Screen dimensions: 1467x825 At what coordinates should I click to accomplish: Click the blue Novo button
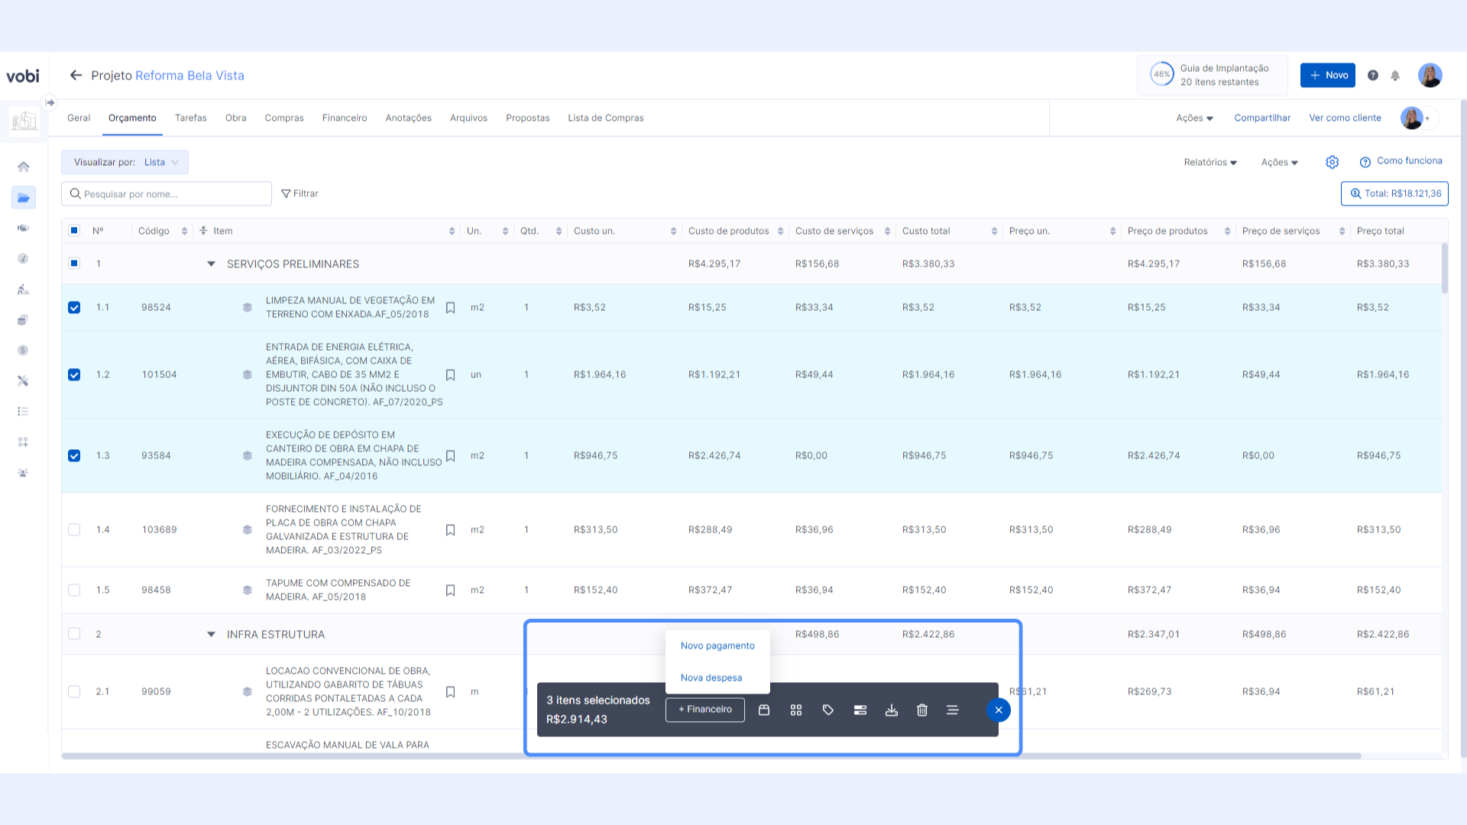1328,76
